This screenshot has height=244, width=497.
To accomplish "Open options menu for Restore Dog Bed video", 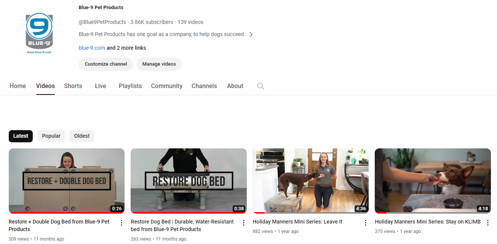I will pyautogui.click(x=244, y=223).
